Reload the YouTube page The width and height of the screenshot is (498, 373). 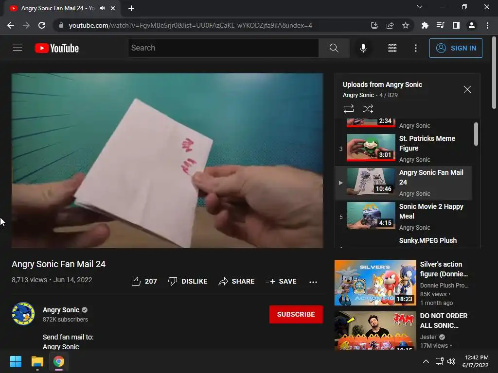(42, 25)
